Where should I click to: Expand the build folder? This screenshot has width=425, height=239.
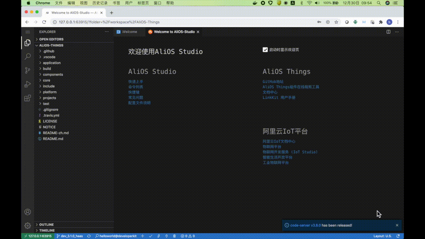tap(74, 69)
